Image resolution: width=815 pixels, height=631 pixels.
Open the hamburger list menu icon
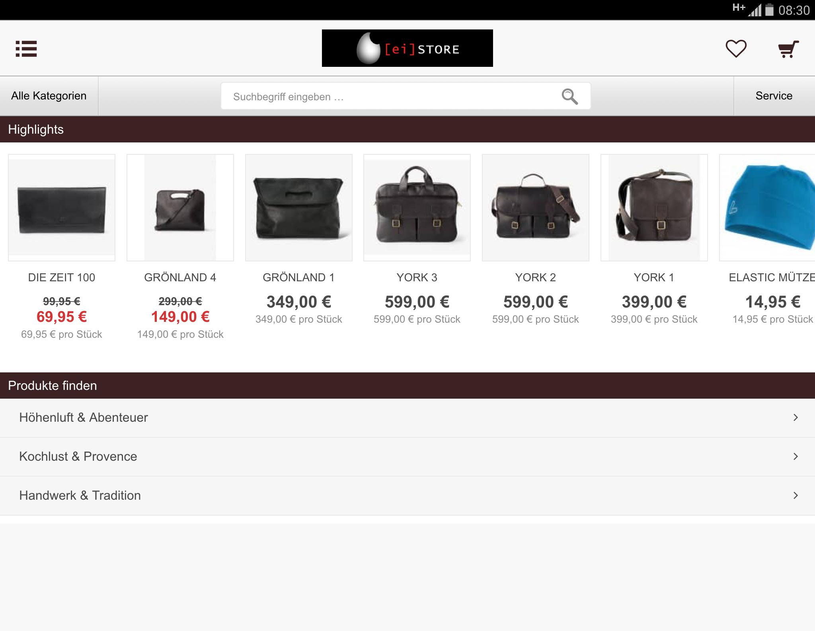click(26, 49)
